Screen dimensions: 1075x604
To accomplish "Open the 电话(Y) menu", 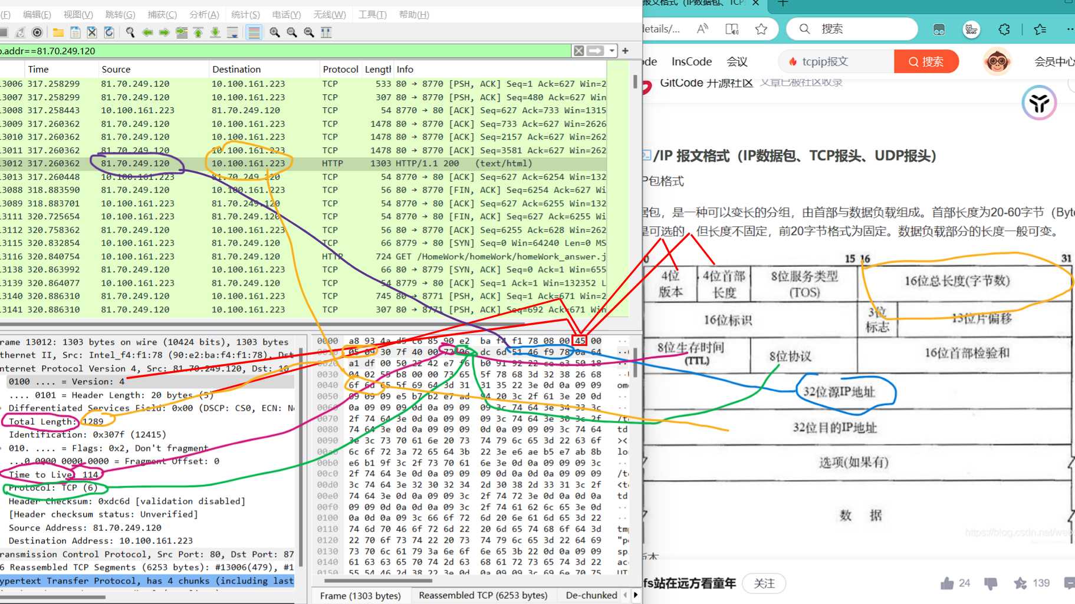I will [287, 15].
